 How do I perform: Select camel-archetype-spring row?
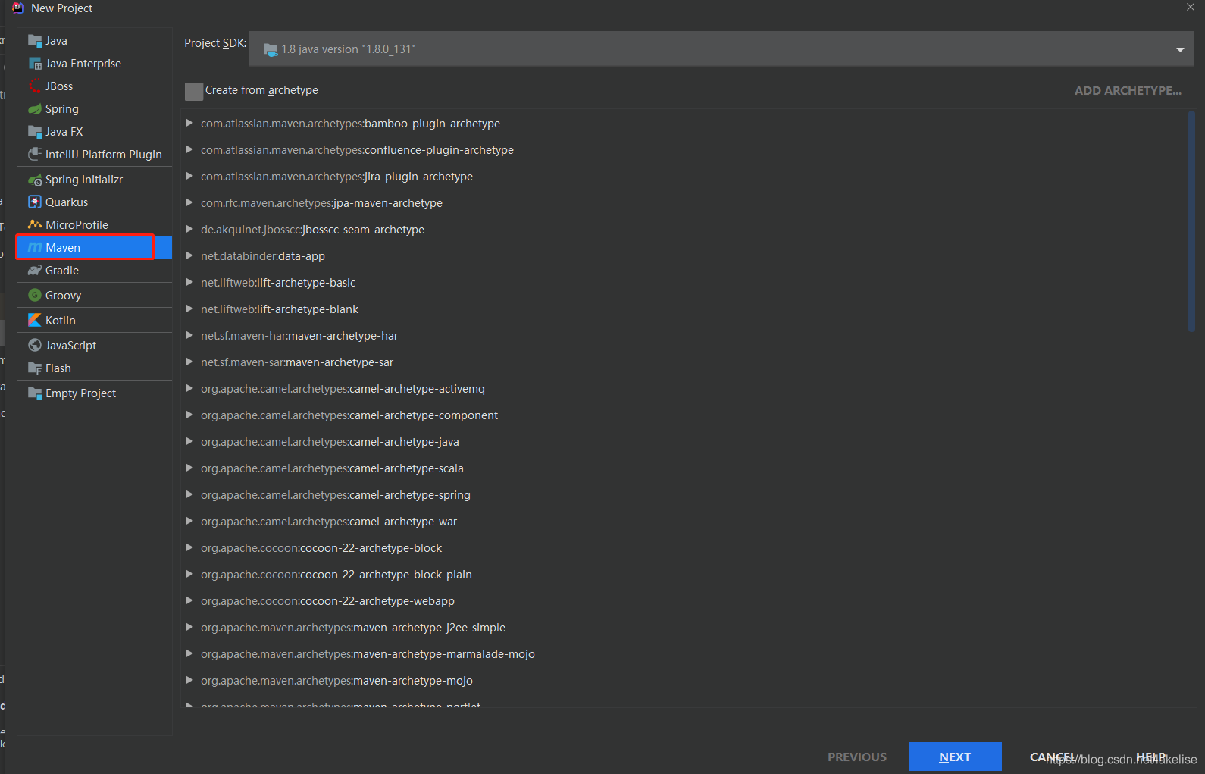(686, 495)
